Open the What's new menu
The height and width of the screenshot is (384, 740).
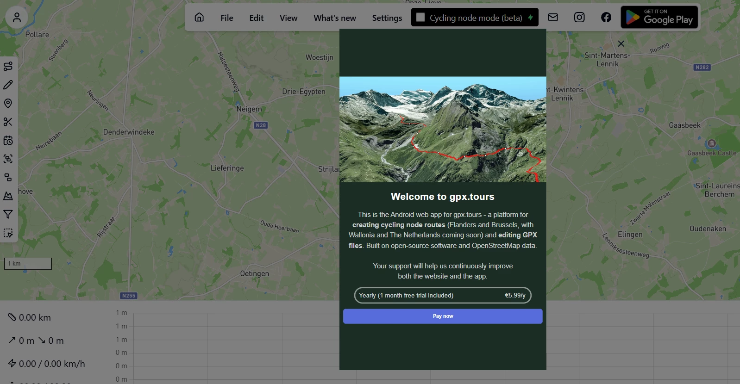(x=335, y=18)
